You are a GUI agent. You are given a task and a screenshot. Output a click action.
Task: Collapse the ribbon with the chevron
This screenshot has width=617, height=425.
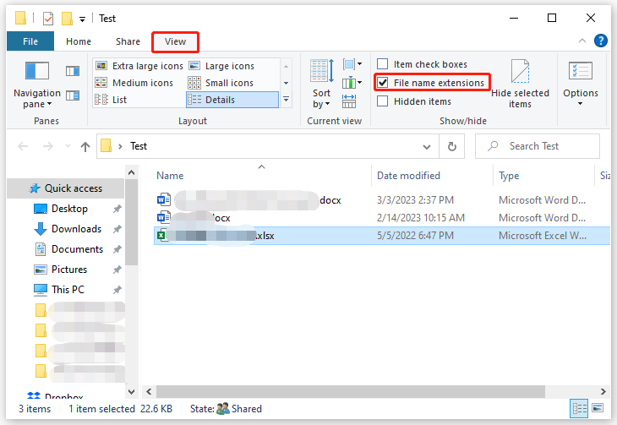tap(582, 41)
